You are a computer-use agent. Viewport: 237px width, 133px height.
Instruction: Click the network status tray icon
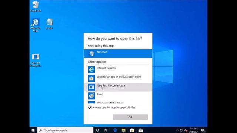click(182, 130)
